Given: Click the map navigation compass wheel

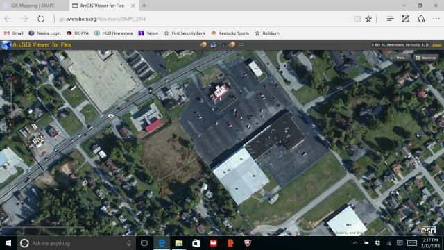Looking at the screenshot, I should (11, 60).
